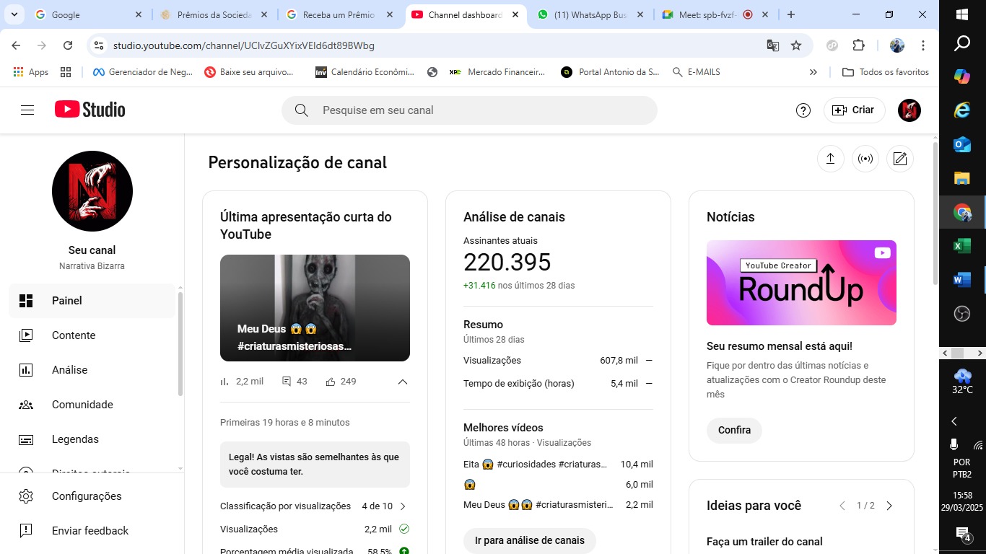Open the E-MAILS bookmark

click(x=696, y=72)
